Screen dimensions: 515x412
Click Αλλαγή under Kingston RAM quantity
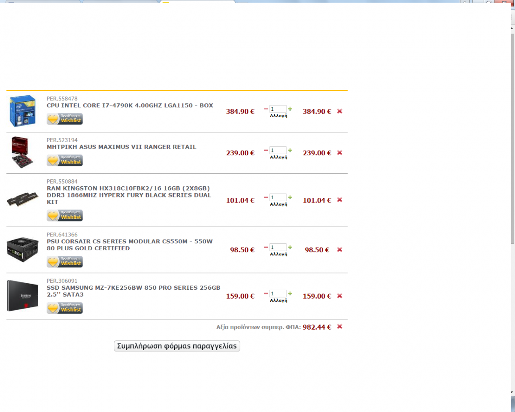[279, 205]
